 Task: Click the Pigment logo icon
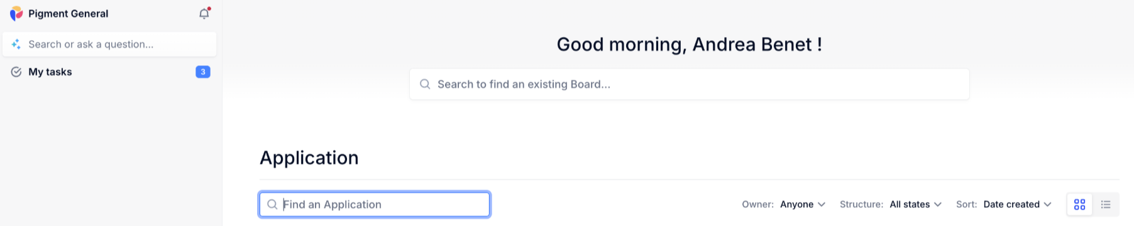pos(16,13)
